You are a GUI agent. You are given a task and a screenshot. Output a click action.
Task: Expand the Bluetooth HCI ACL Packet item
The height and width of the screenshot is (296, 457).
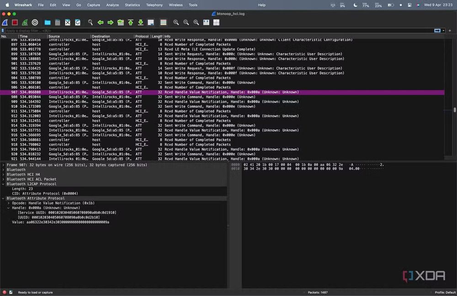(3, 179)
